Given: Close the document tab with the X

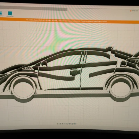Looking at the screenshot, I should [x=66, y=9].
